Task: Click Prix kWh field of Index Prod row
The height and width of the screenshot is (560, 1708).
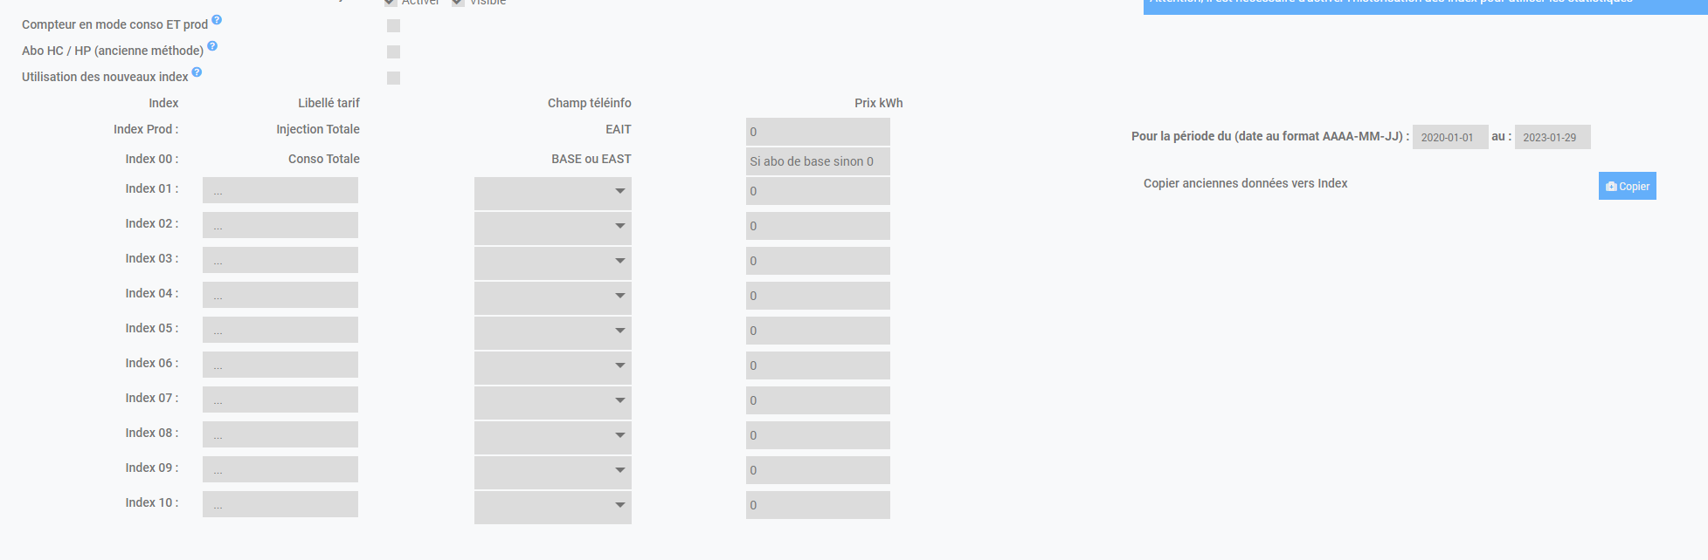Action: [x=818, y=132]
